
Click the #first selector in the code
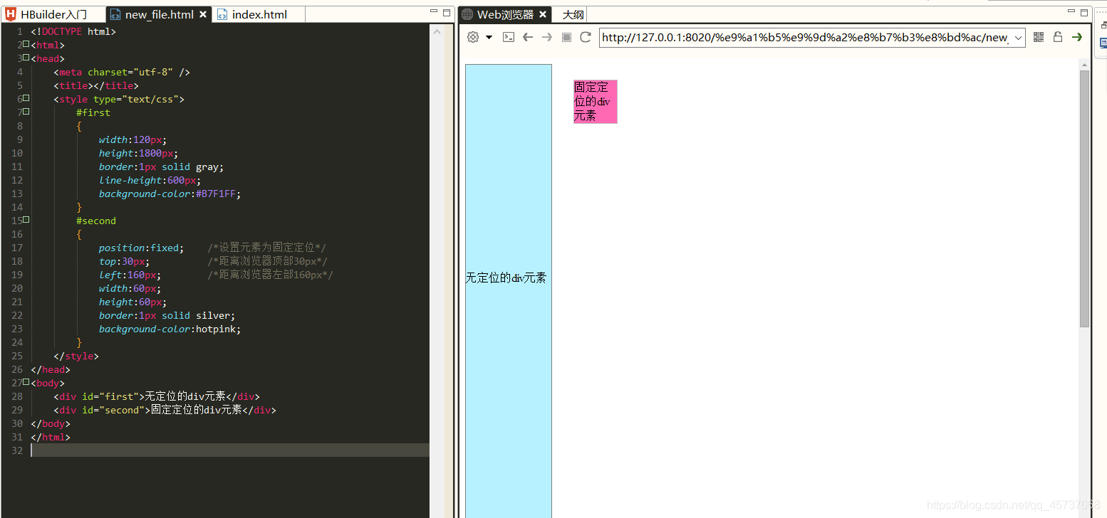(x=93, y=112)
